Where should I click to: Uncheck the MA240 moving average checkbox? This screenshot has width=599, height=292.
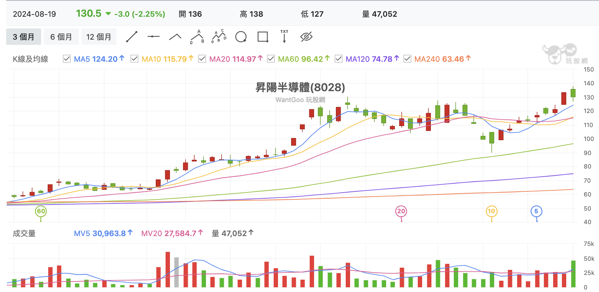[x=407, y=58]
